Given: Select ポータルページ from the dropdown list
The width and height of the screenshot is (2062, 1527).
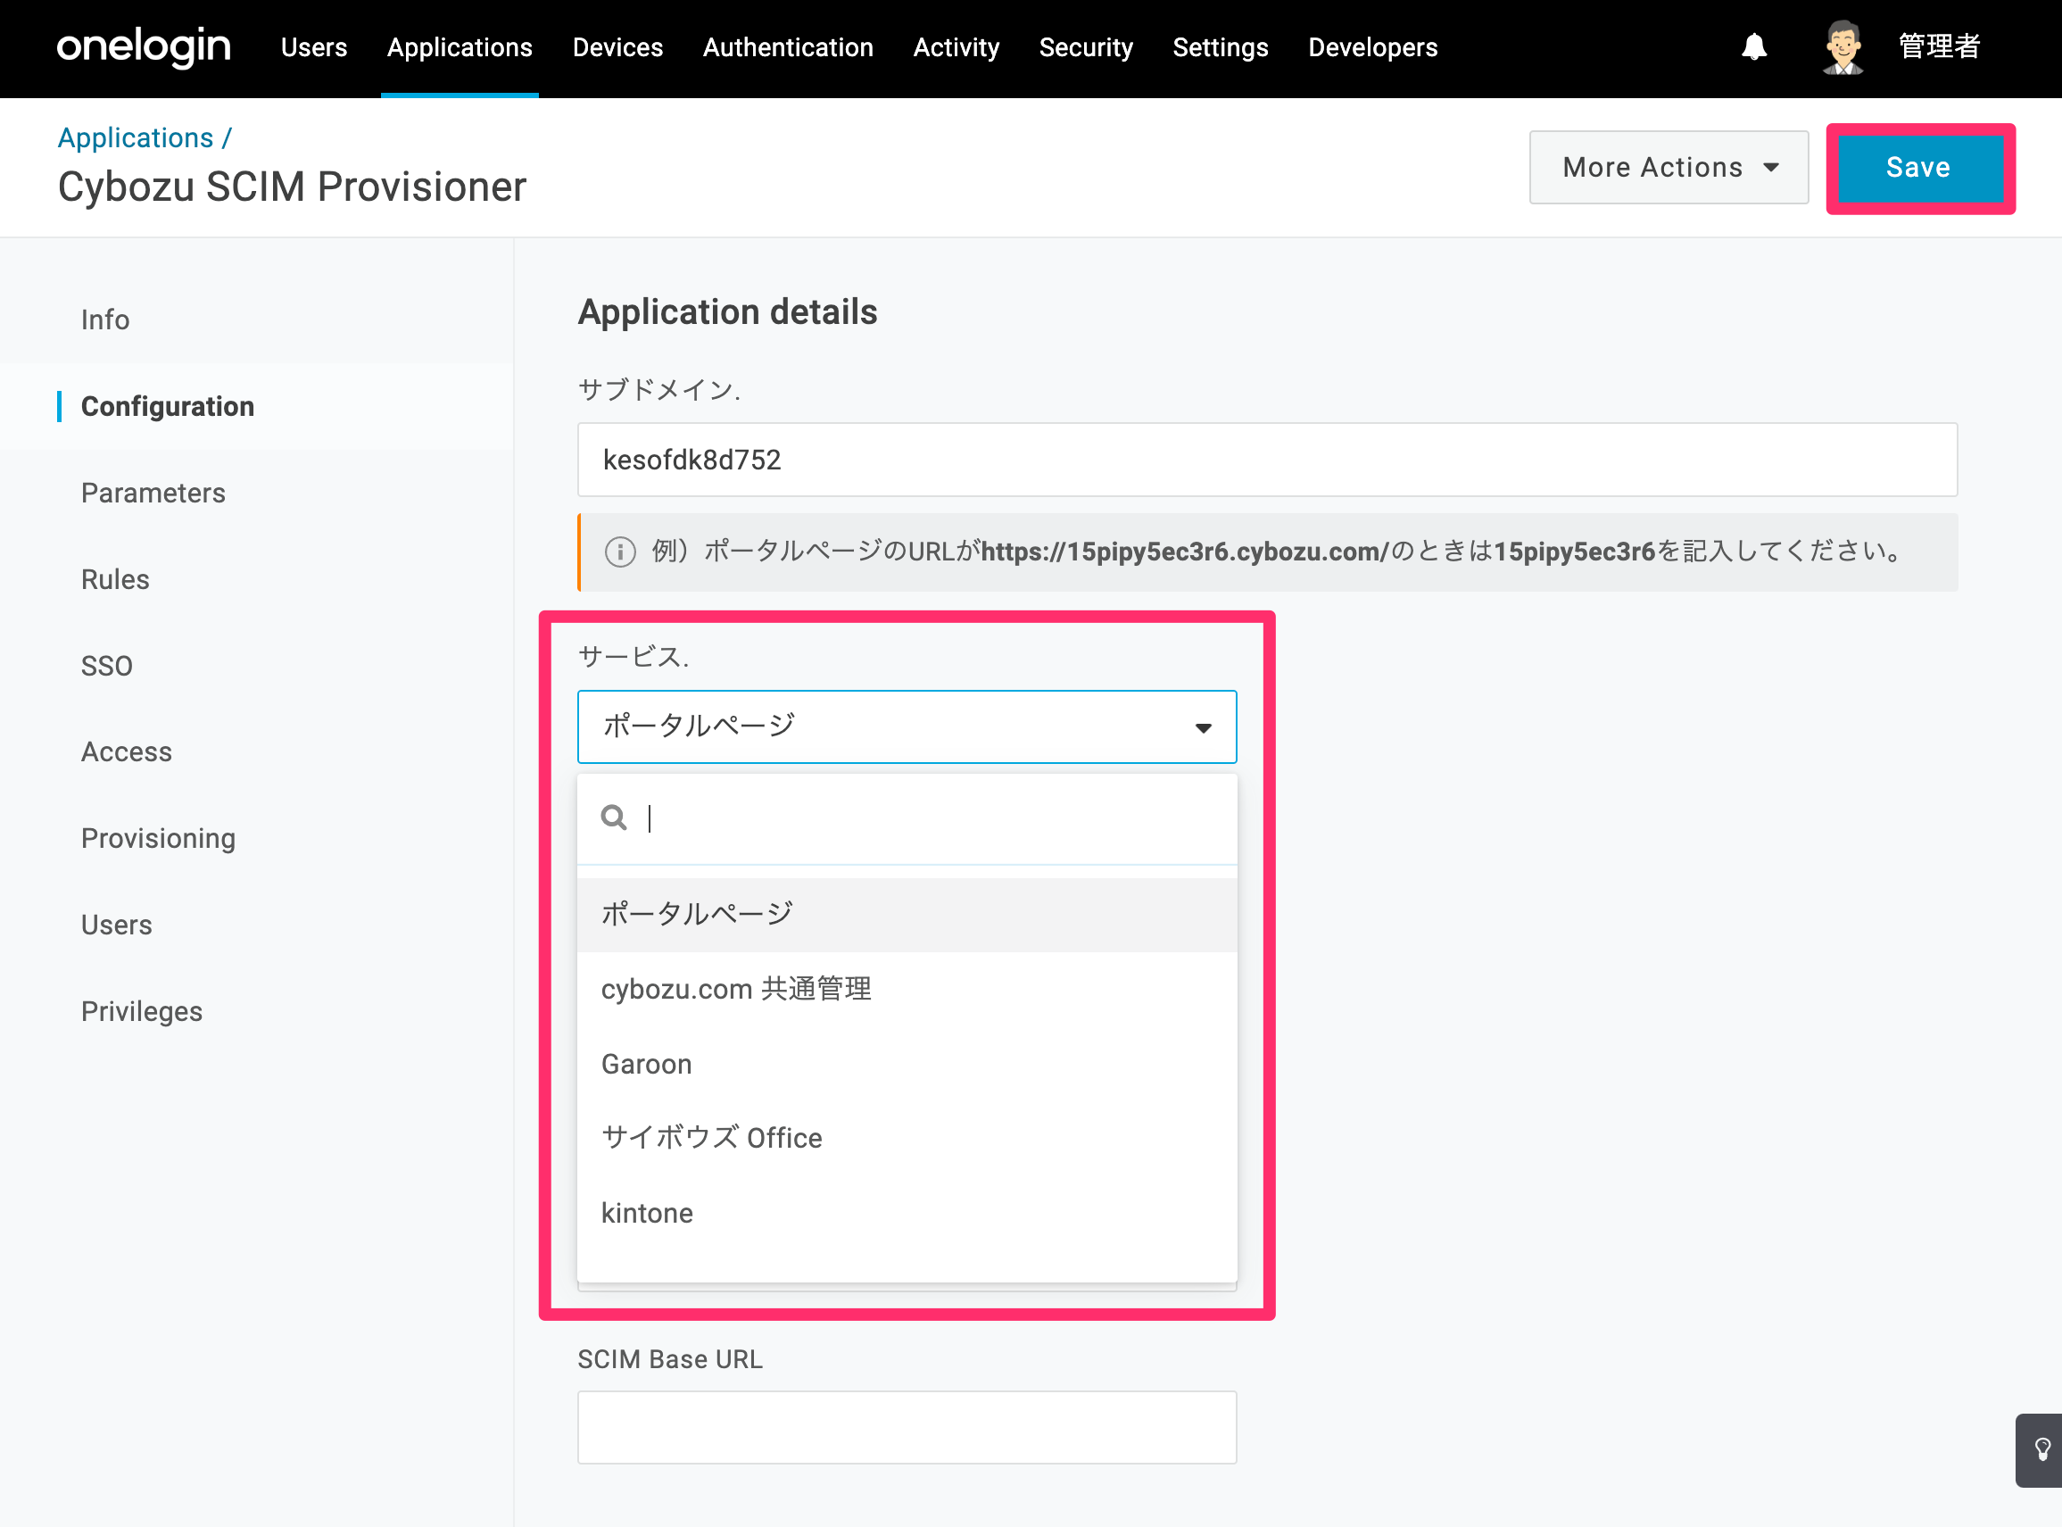Looking at the screenshot, I should 907,914.
